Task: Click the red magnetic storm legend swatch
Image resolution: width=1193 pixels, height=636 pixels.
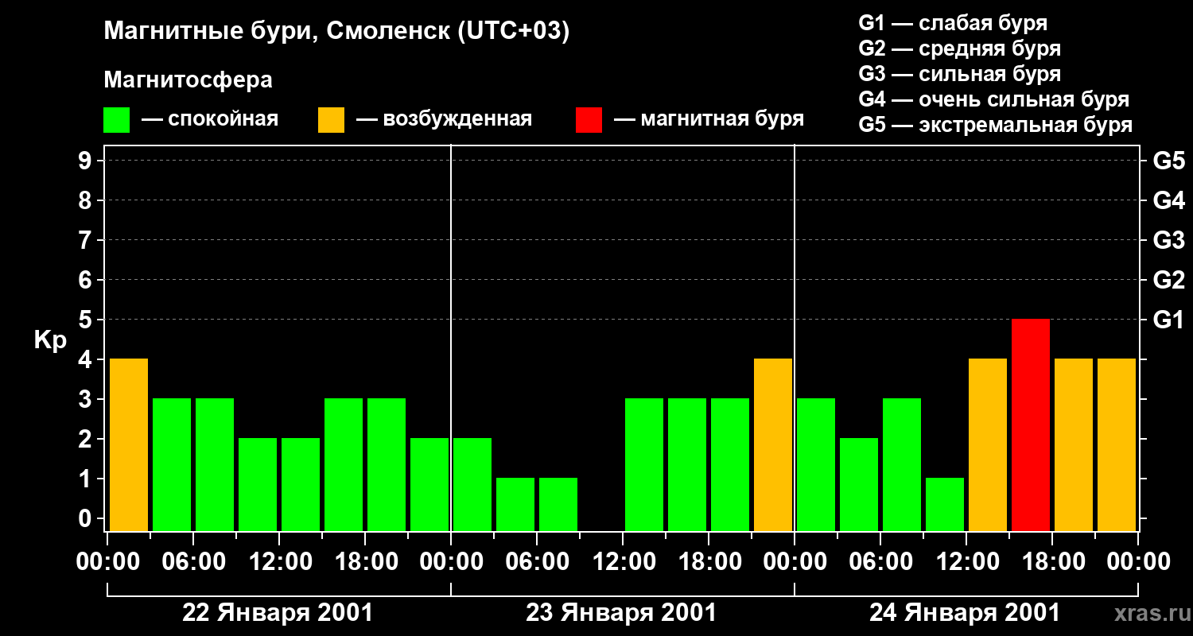Action: click(x=589, y=120)
